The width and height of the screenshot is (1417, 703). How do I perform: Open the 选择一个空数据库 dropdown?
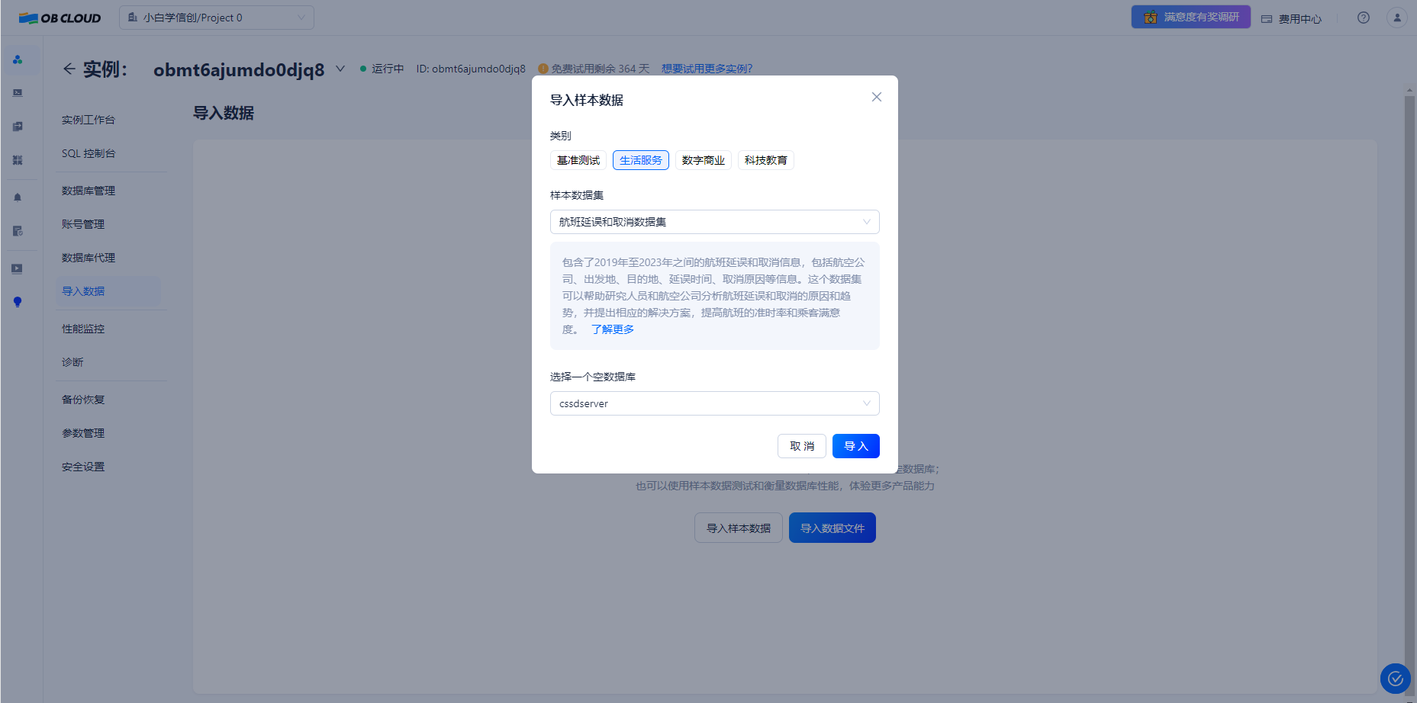[715, 403]
